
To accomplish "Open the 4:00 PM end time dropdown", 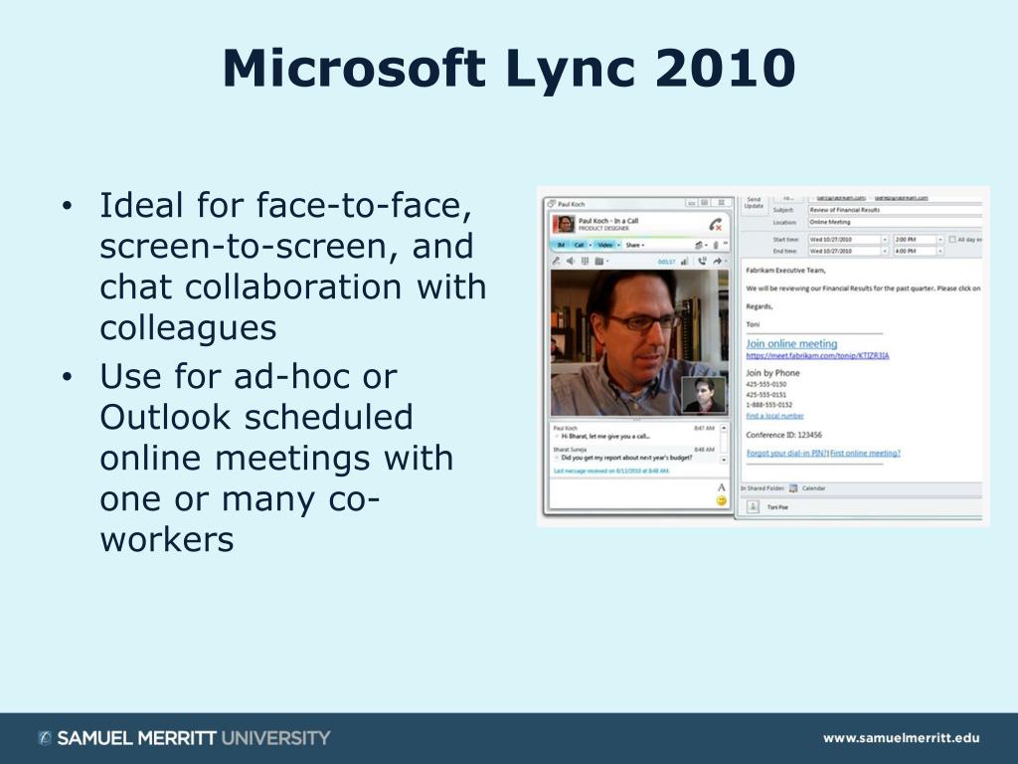I will [939, 251].
